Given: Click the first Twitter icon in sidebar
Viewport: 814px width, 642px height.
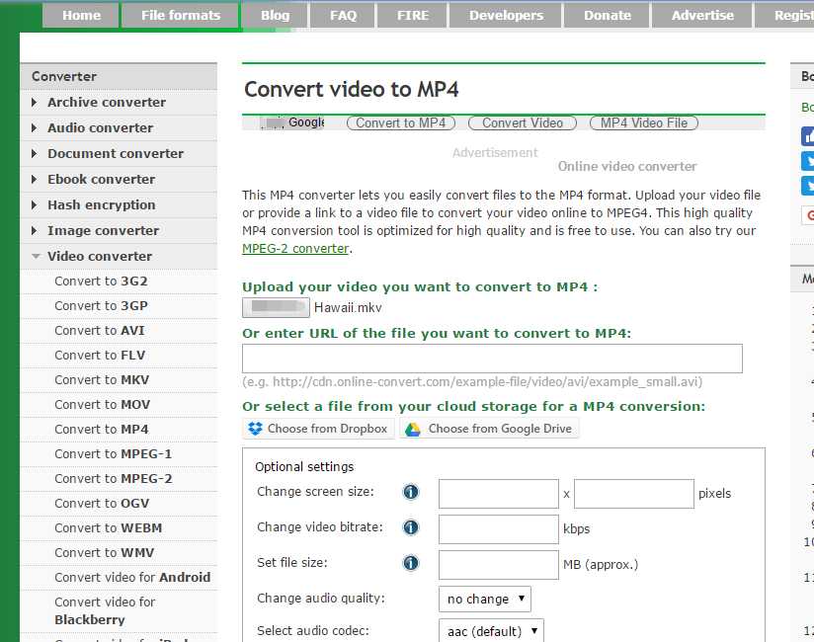Looking at the screenshot, I should (x=807, y=161).
